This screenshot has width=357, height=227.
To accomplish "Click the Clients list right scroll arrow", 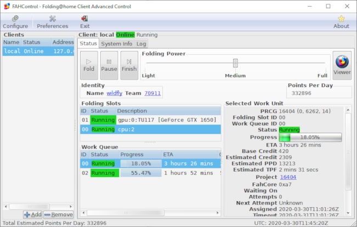I will [71, 207].
